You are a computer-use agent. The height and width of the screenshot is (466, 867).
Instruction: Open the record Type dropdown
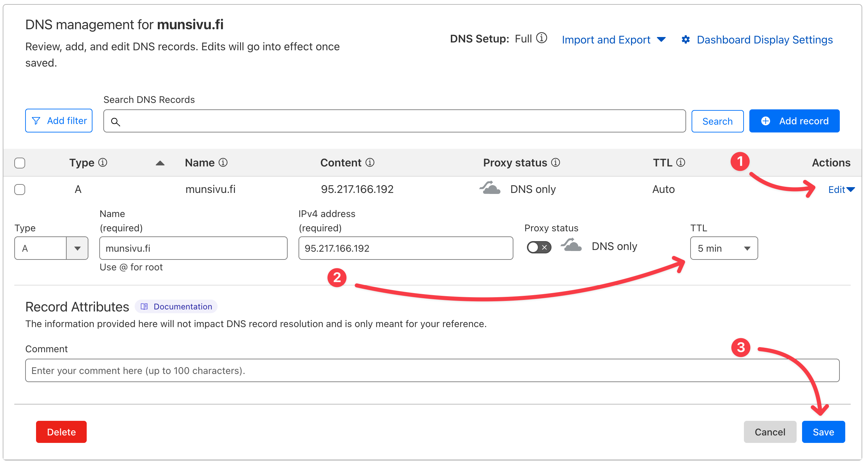(51, 248)
